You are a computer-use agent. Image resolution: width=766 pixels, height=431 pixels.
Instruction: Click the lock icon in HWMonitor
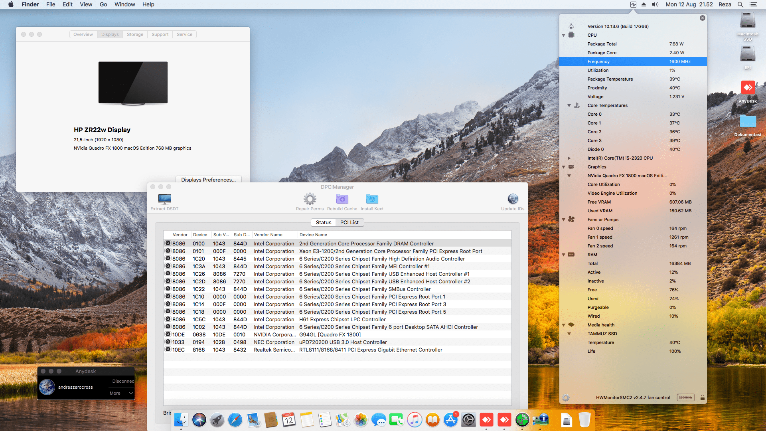pyautogui.click(x=702, y=397)
